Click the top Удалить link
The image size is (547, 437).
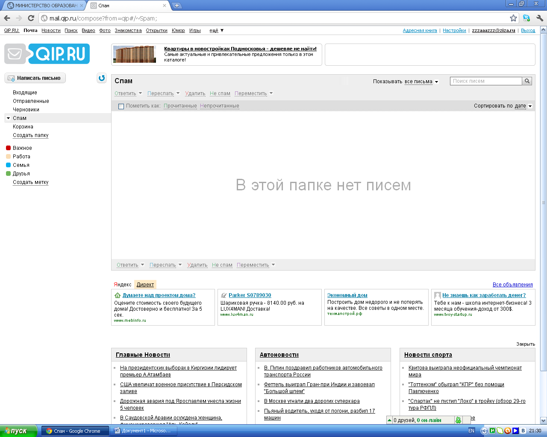(x=195, y=93)
